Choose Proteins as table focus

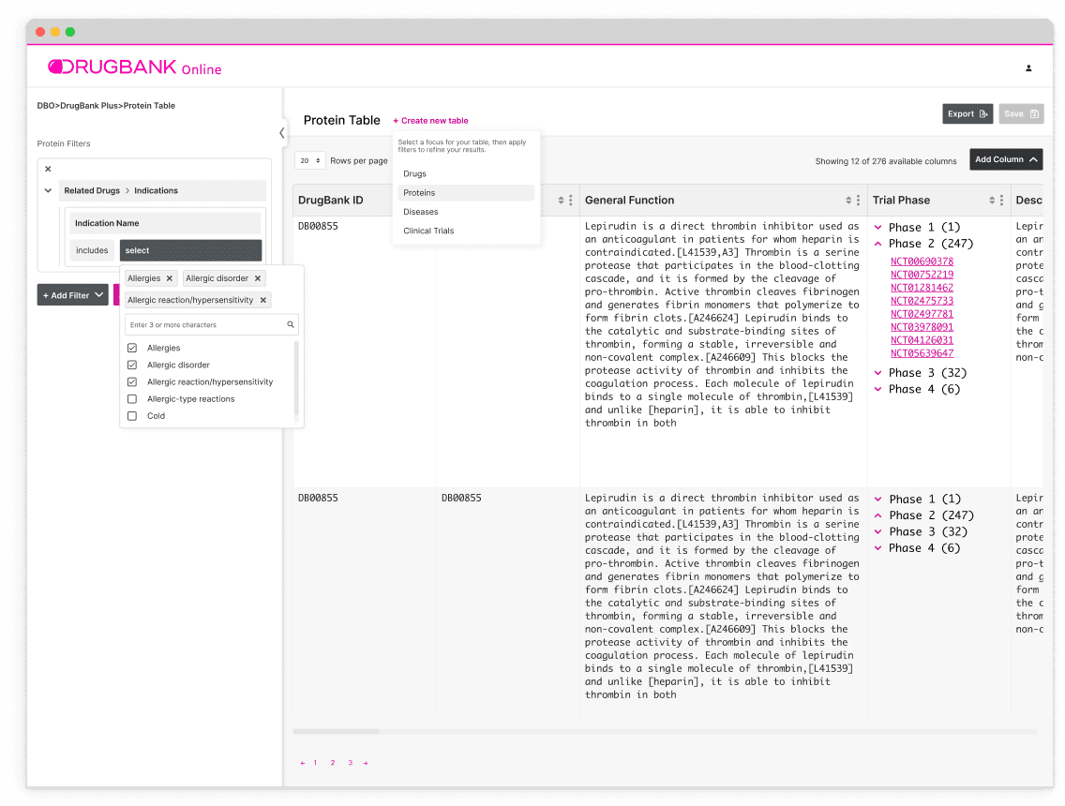coord(466,193)
